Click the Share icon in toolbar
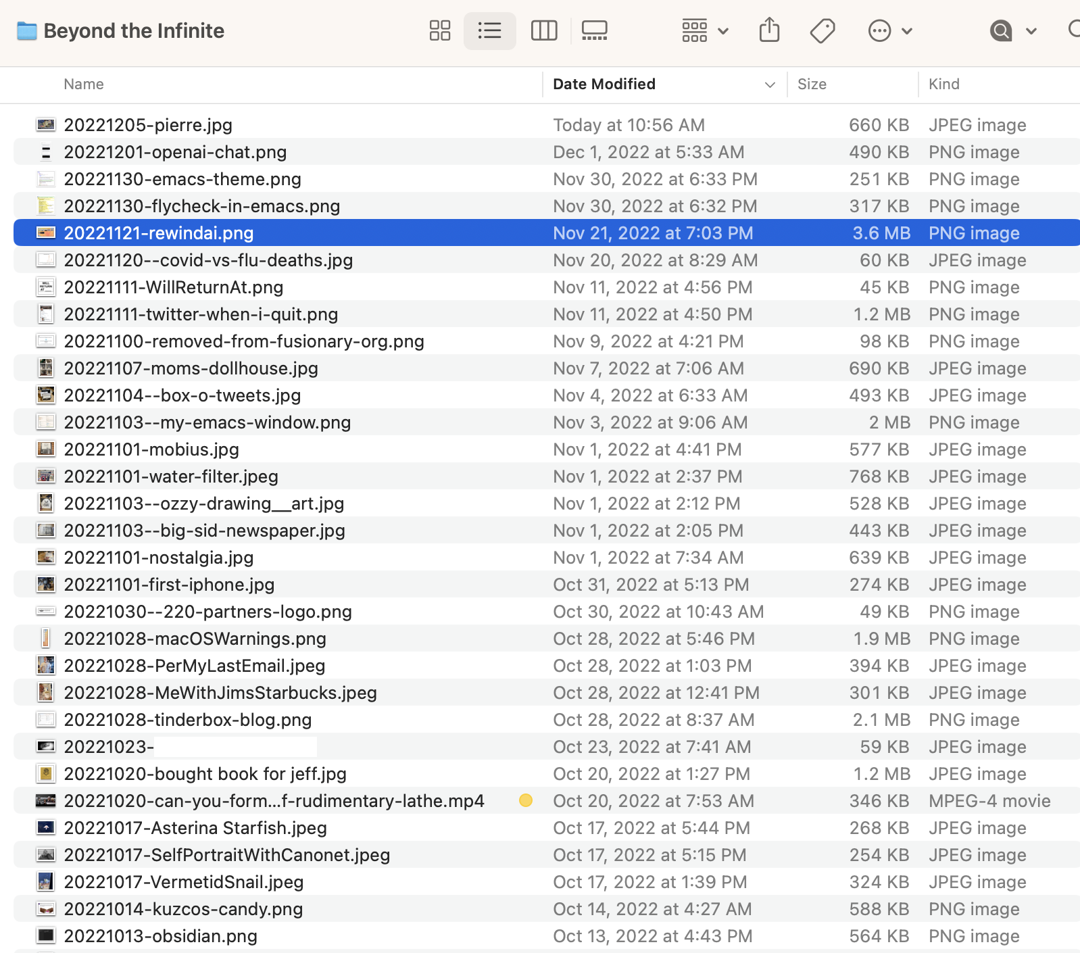 pos(769,30)
